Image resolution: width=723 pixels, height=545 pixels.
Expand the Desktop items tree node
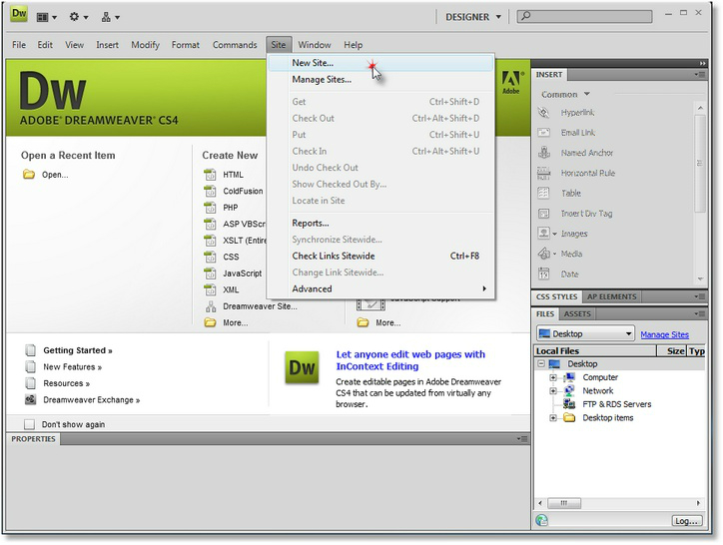tap(553, 418)
